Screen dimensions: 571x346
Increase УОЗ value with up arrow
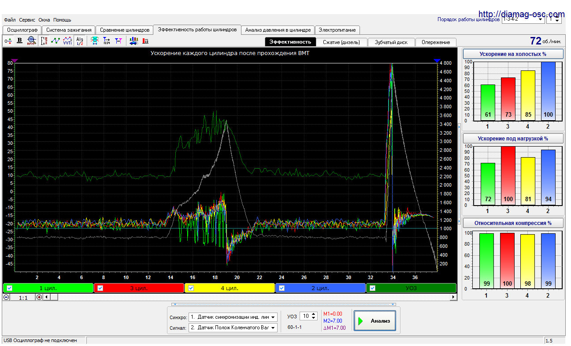(x=314, y=314)
